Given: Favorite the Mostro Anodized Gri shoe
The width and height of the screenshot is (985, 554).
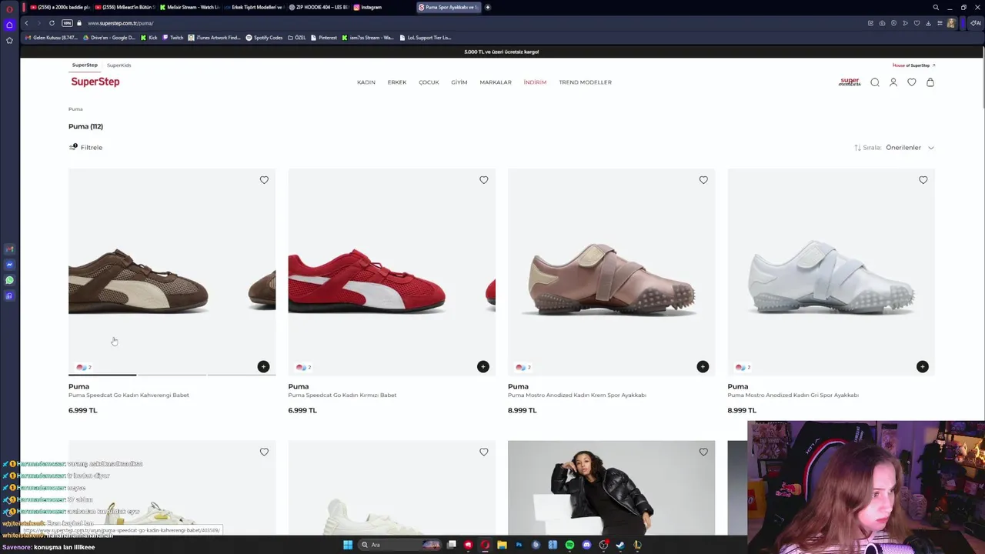Looking at the screenshot, I should click(923, 180).
